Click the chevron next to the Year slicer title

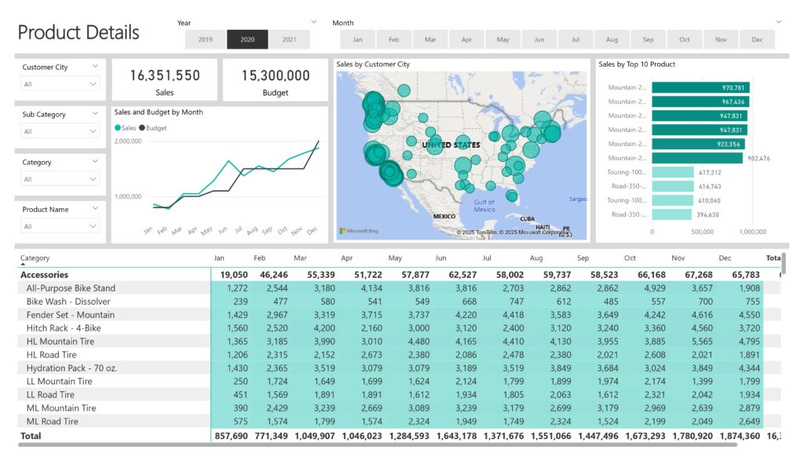pos(314,22)
